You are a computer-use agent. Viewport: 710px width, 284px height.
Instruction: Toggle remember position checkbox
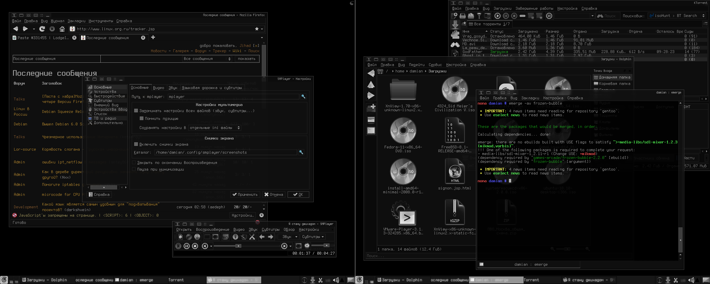141,118
